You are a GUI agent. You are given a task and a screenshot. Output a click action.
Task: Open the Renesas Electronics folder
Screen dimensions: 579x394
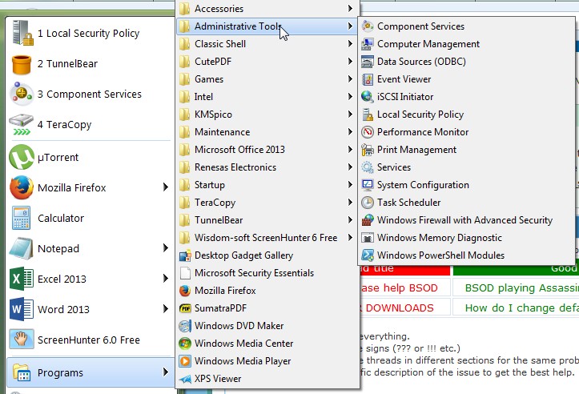[x=267, y=167]
